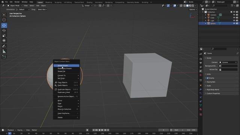Toggle visibility of Cube in outliner
Screen dimensions: 240x135
pyautogui.click(x=234, y=18)
